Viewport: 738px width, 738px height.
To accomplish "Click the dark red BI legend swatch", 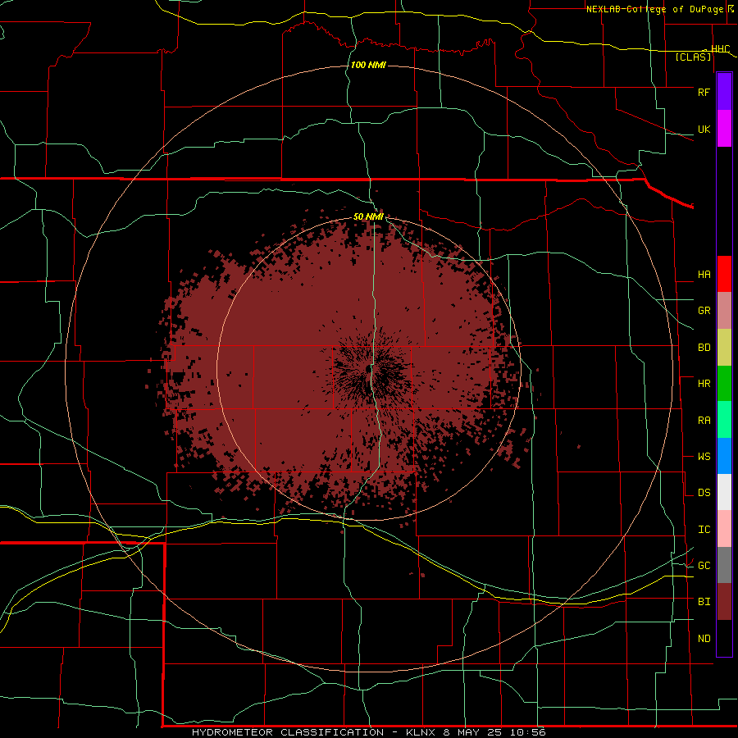I will click(724, 602).
